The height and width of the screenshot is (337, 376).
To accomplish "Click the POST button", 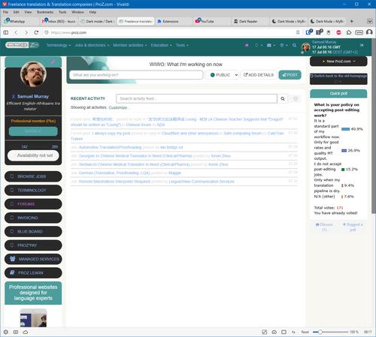I will pyautogui.click(x=290, y=75).
